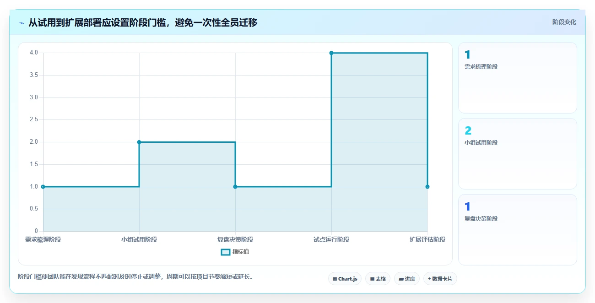
Task: Click x-axis label 需求梳理阶段
Action: [x=43, y=240]
